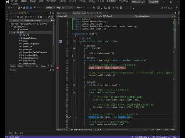Select the System.Core reference
This screenshot has height=138, width=185.
tap(26, 46)
